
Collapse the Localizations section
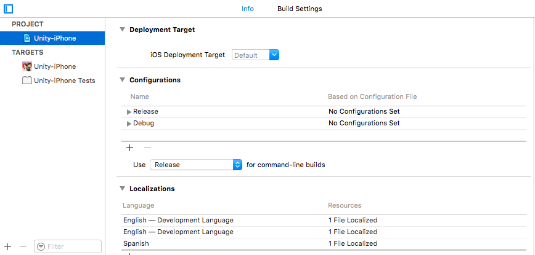[x=122, y=189]
